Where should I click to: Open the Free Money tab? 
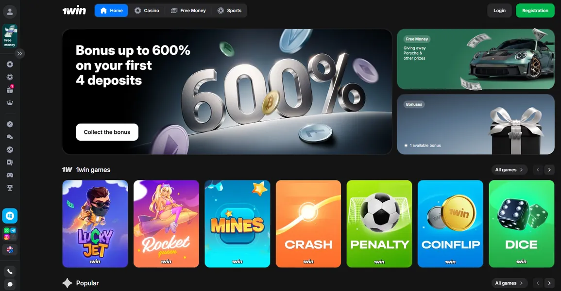pyautogui.click(x=188, y=11)
